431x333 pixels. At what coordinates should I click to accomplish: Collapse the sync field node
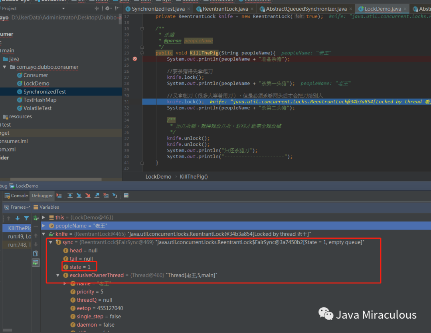[x=51, y=242]
